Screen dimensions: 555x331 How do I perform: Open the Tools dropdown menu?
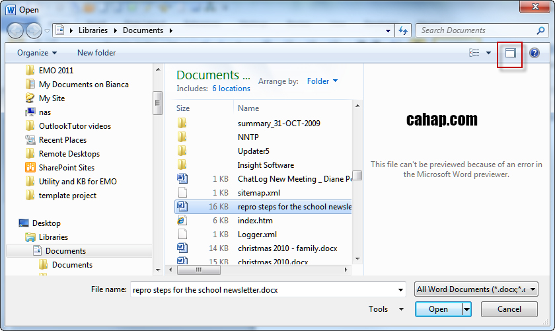[x=383, y=309]
